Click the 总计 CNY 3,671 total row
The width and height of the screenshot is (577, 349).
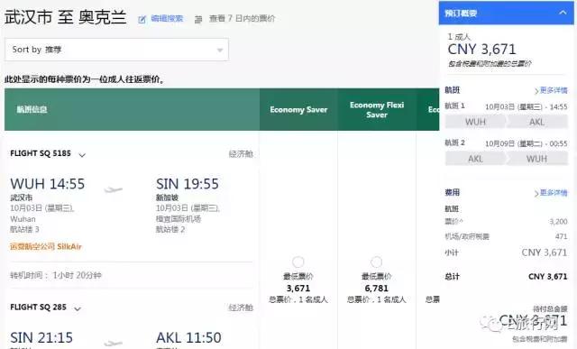coord(507,277)
